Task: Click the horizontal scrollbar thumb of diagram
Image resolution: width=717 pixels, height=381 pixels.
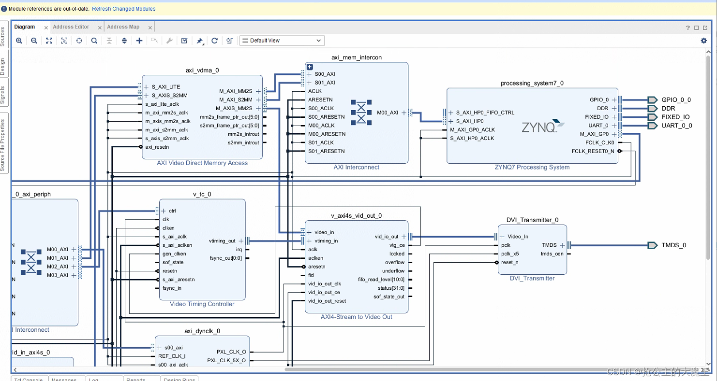Action: coord(493,370)
